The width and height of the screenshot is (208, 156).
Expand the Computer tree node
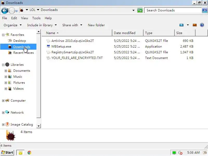coord(3,101)
